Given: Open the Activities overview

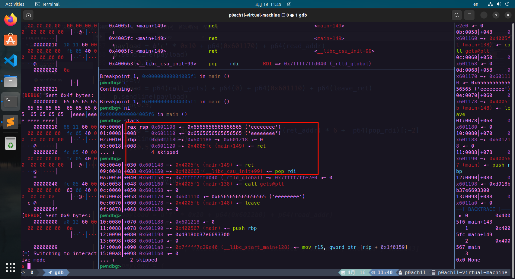Looking at the screenshot, I should [15, 4].
